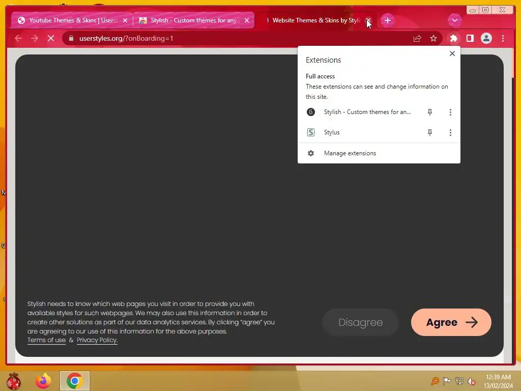Viewport: 521px width, 391px height.
Task: Open Manage extensions
Action: (379, 153)
